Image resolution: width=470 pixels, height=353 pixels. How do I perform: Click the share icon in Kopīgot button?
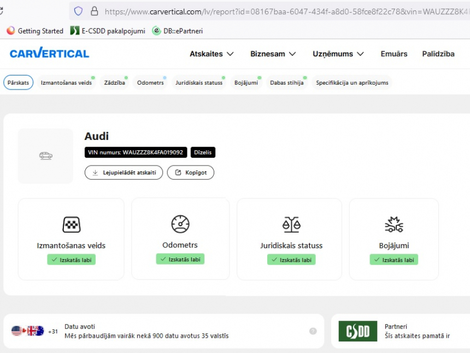(178, 172)
